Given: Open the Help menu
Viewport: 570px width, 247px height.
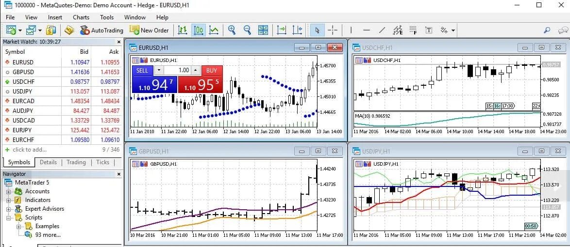Looking at the screenshot, I should point(162,17).
